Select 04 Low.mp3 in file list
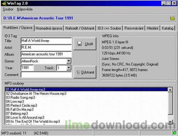This screenshot has height=136, width=178. (x=87, y=101)
